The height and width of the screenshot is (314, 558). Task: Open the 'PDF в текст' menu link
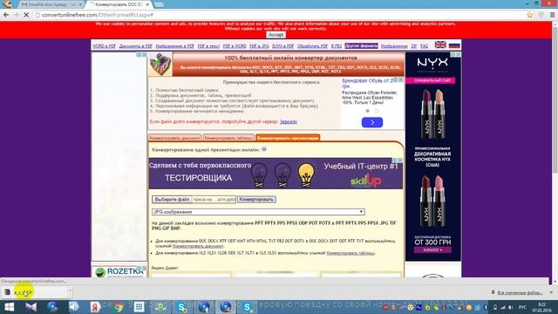pyautogui.click(x=208, y=46)
